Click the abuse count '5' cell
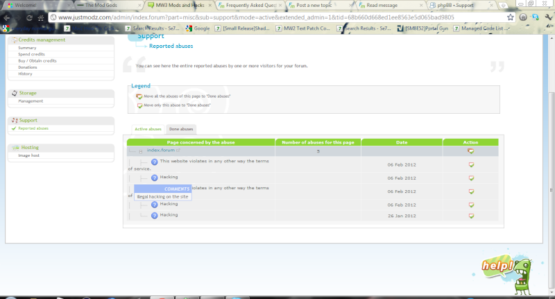 pos(318,151)
